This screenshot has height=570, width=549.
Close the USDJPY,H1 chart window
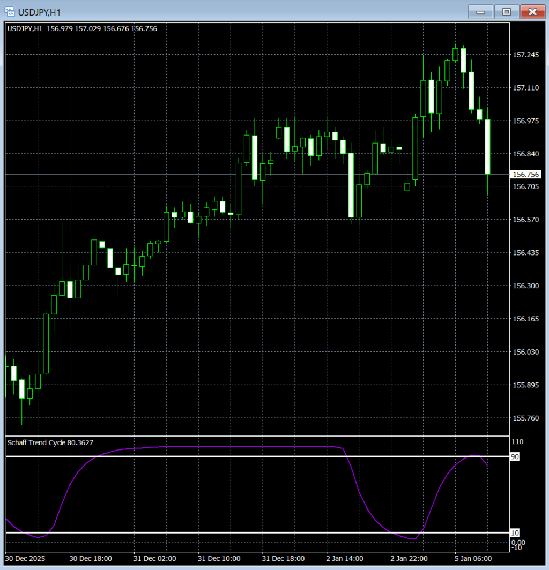tap(532, 11)
